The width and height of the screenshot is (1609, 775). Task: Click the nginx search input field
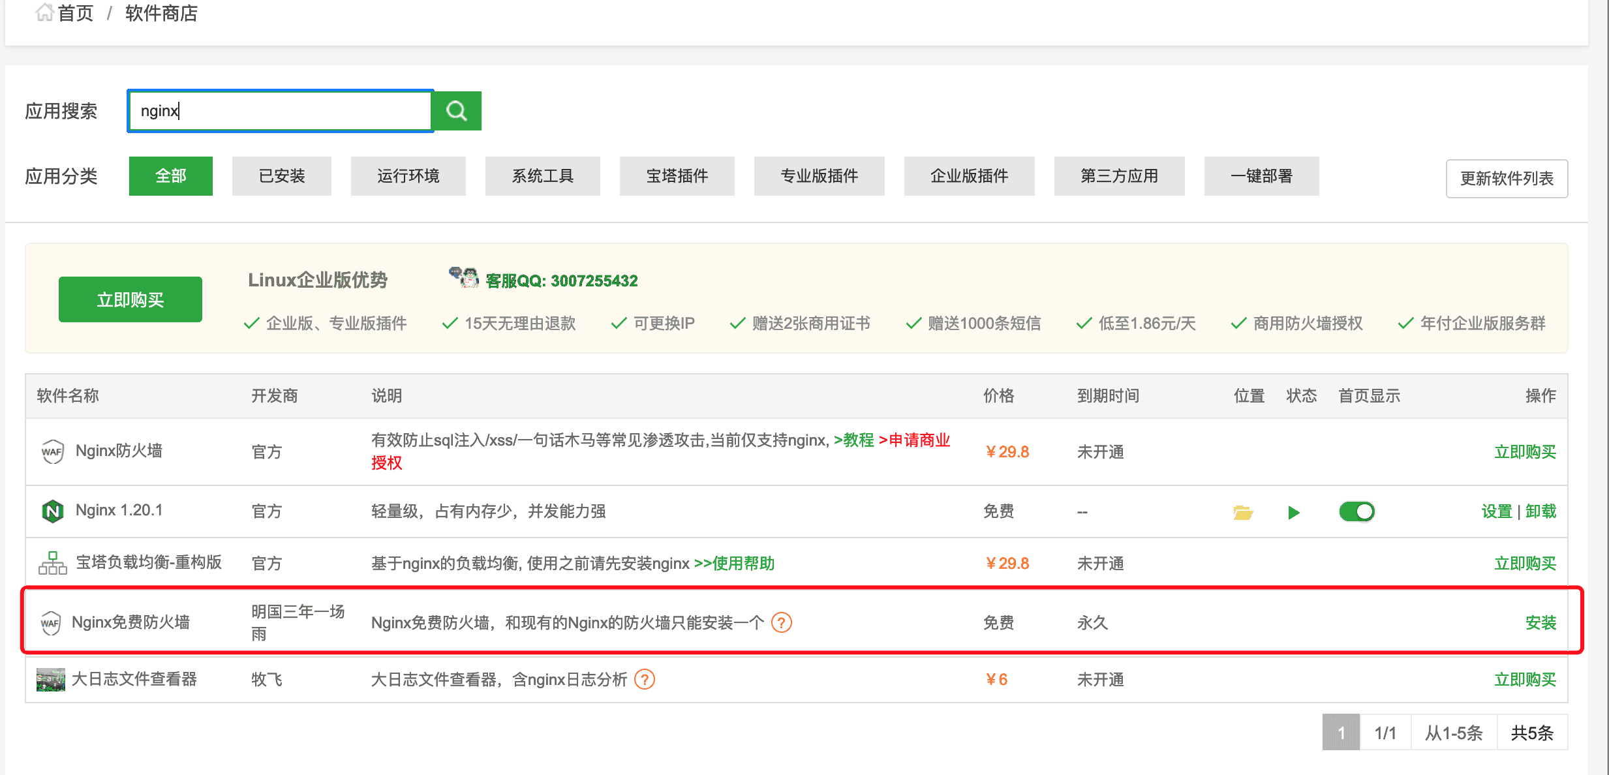(x=281, y=111)
